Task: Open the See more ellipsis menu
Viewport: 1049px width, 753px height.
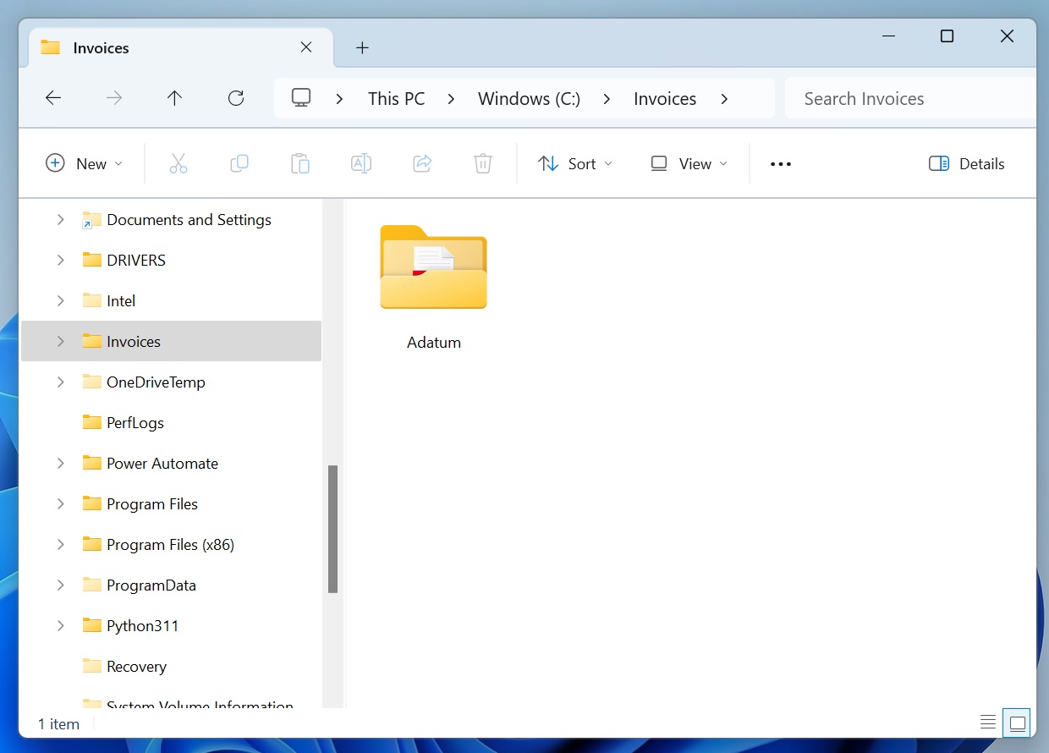Action: [779, 163]
